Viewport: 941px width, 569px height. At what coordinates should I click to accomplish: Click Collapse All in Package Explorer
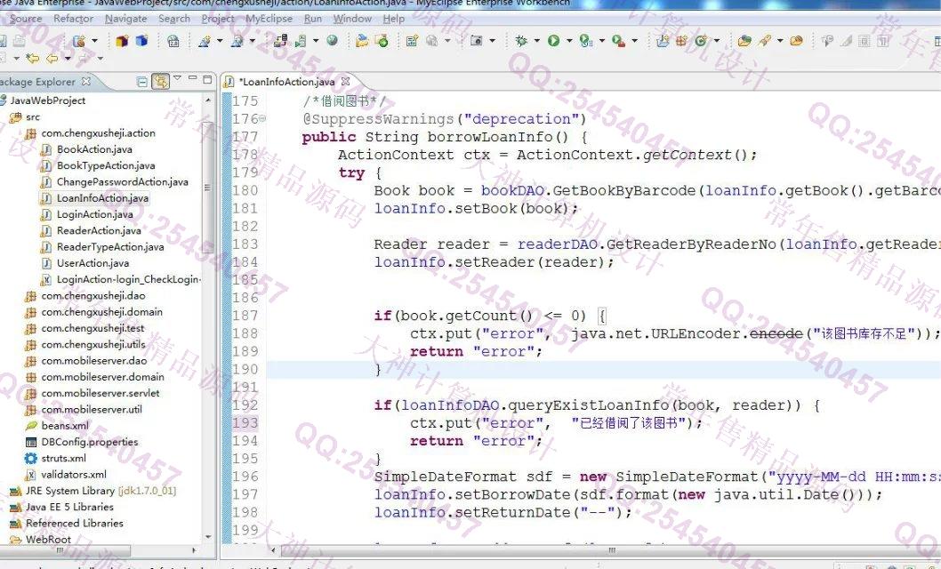(142, 82)
